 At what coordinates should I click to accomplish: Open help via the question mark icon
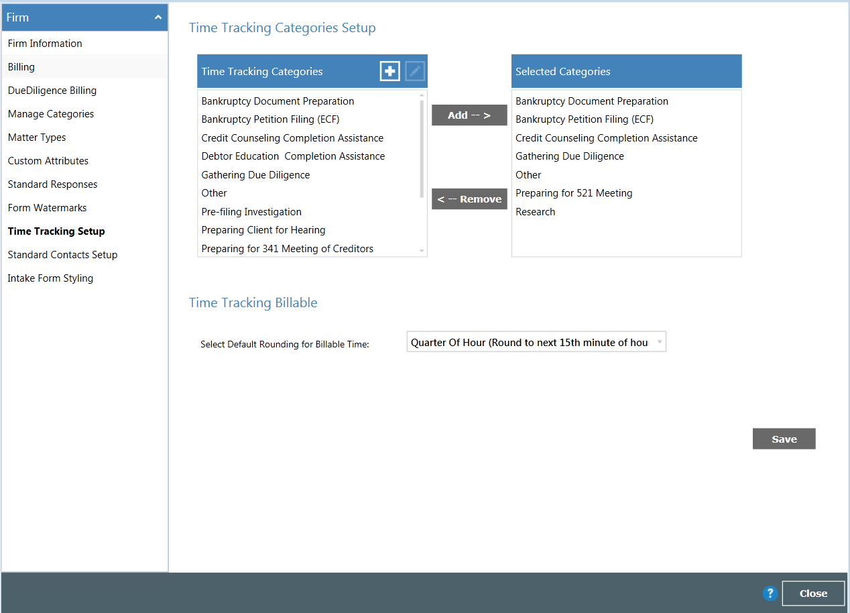click(770, 594)
